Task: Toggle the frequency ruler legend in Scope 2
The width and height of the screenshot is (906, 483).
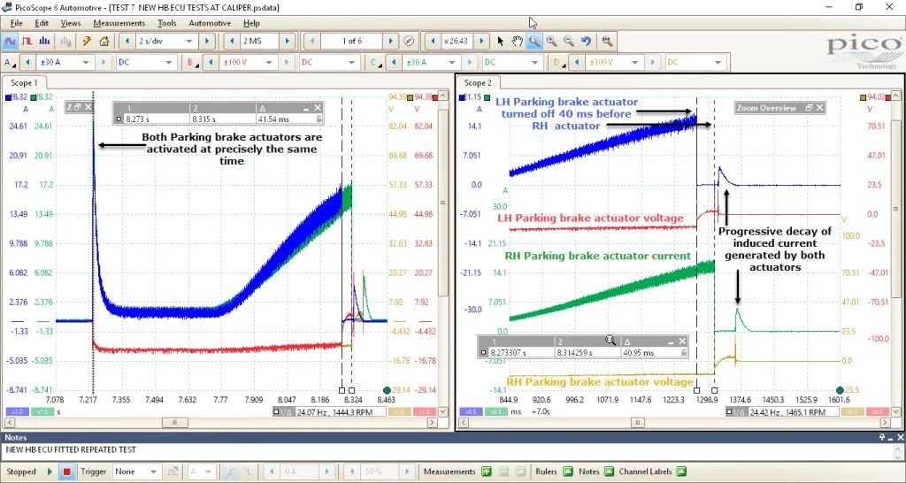Action: (x=737, y=412)
